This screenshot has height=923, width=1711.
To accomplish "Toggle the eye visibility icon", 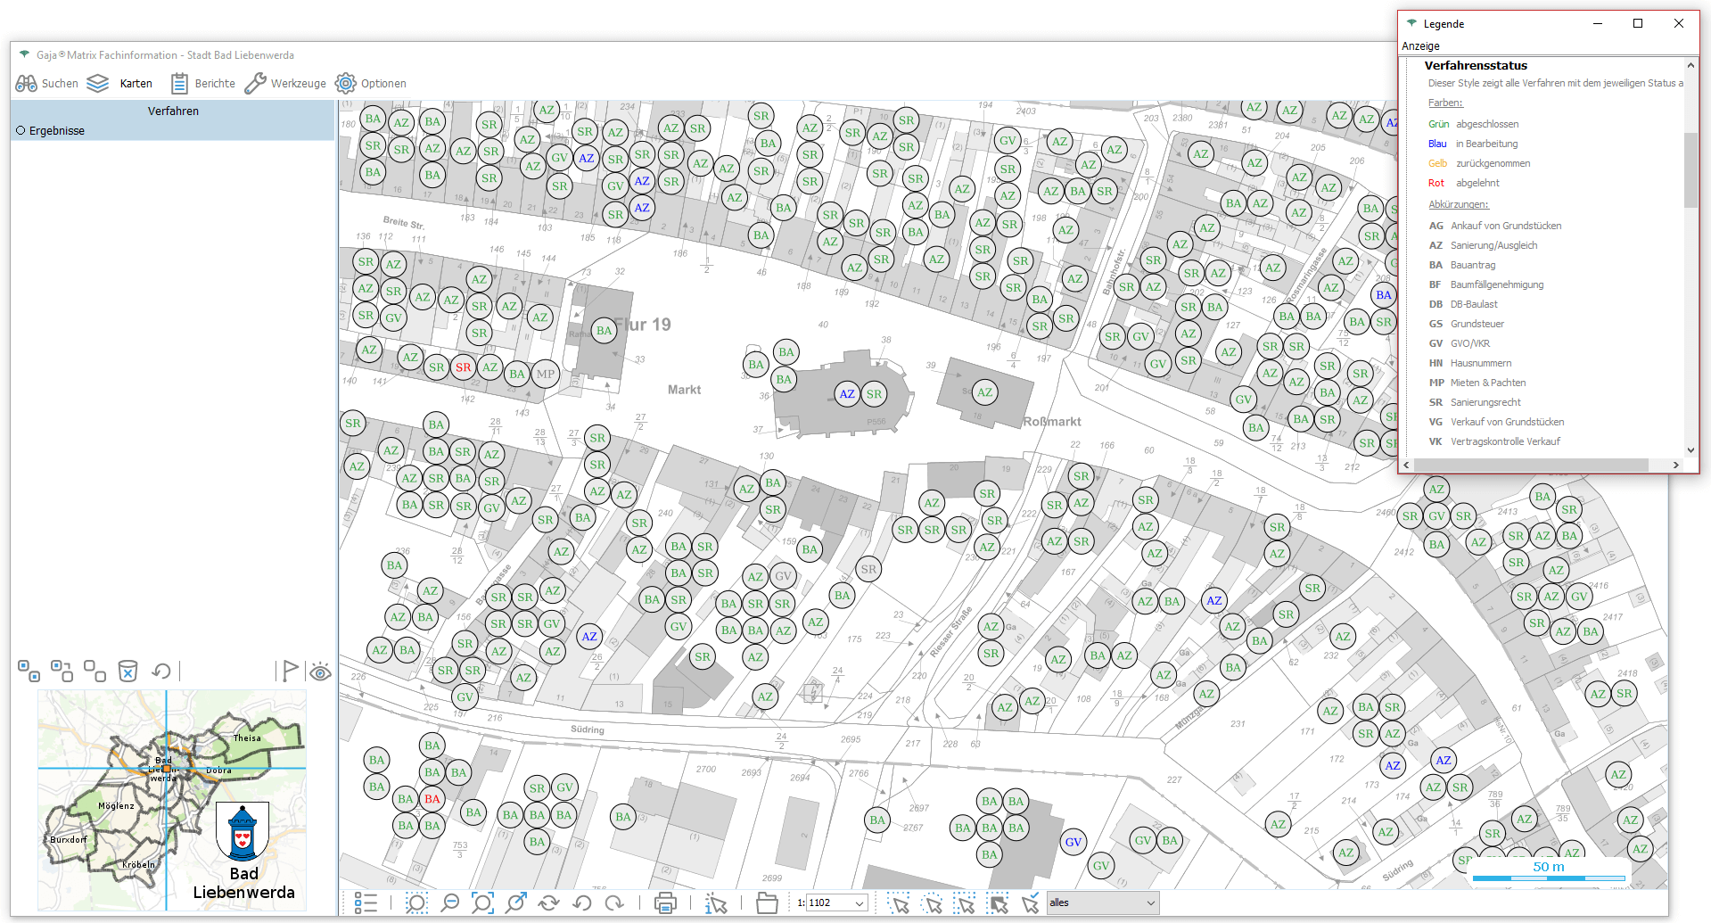I will tap(320, 672).
